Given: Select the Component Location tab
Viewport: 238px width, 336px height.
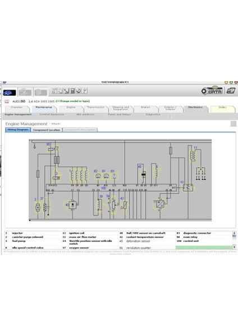Looking at the screenshot, I should pos(47,130).
